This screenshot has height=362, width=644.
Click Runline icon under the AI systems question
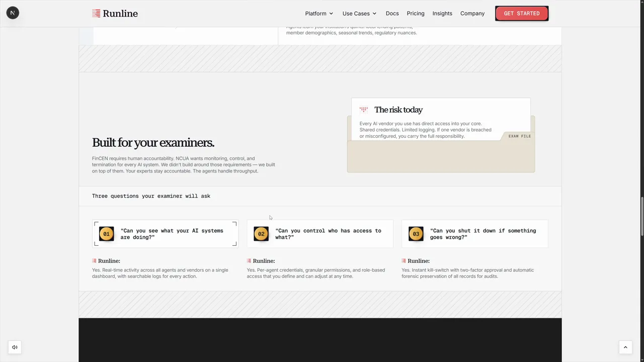coord(94,261)
